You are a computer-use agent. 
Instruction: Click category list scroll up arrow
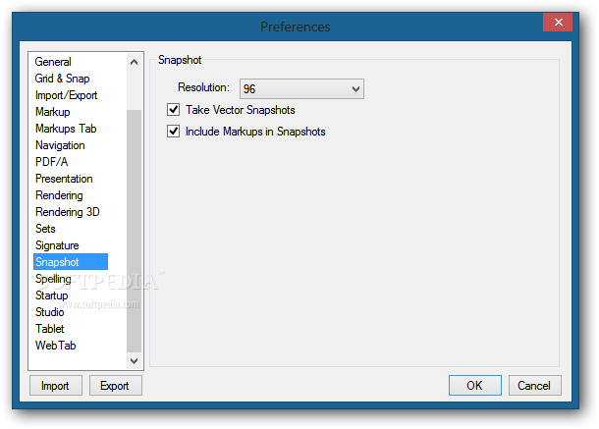(x=134, y=62)
